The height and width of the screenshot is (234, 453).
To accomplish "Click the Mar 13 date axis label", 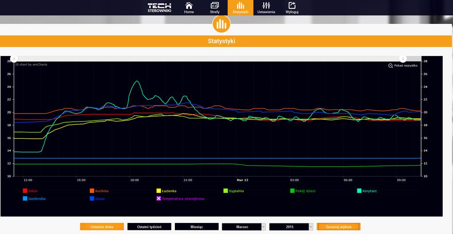I will 242,180.
